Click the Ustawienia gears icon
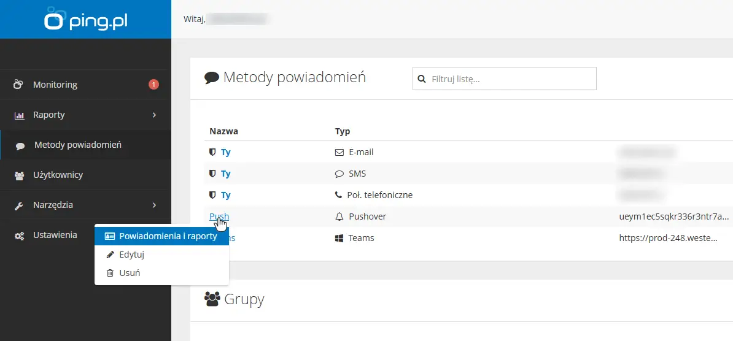 (x=19, y=236)
